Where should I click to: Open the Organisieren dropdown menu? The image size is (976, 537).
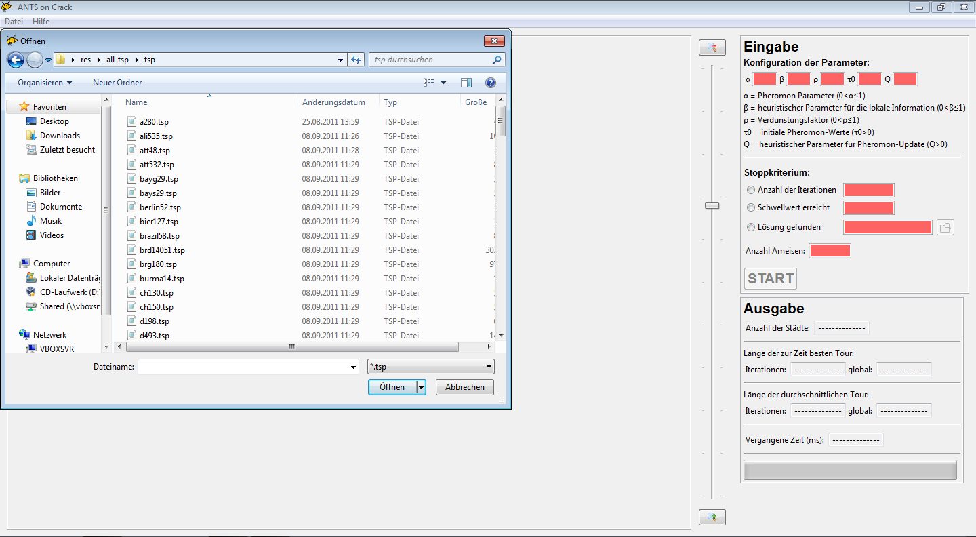[x=45, y=83]
